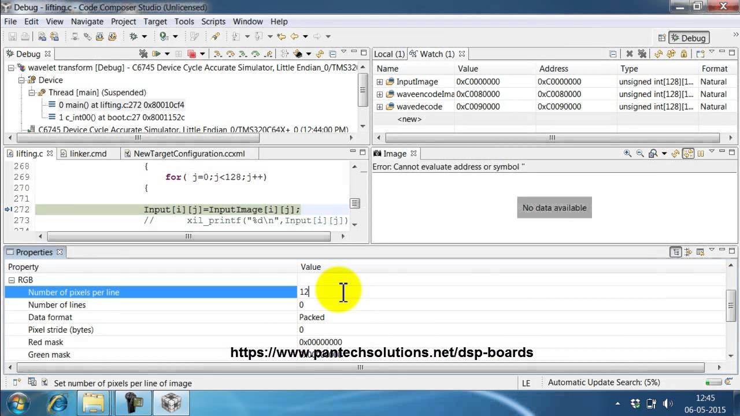The image size is (740, 416).
Task: Click Remove Selected Expression X icon in Watch
Action: pos(630,54)
